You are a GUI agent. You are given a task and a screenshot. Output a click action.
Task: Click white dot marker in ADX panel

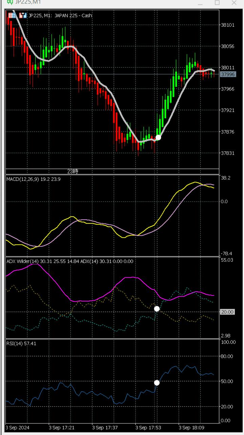click(157, 308)
